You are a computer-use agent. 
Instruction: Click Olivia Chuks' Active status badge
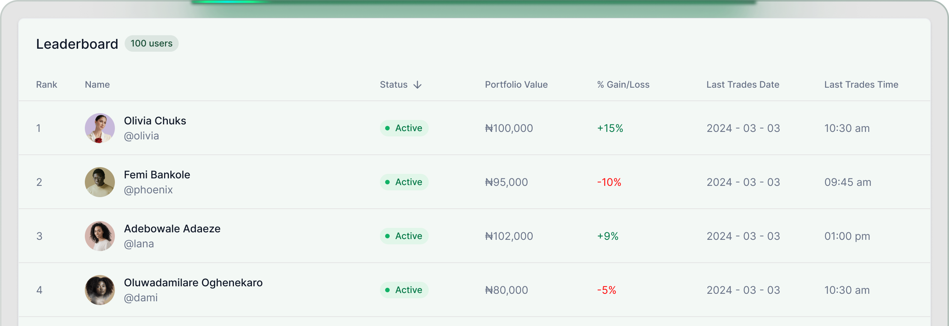404,128
